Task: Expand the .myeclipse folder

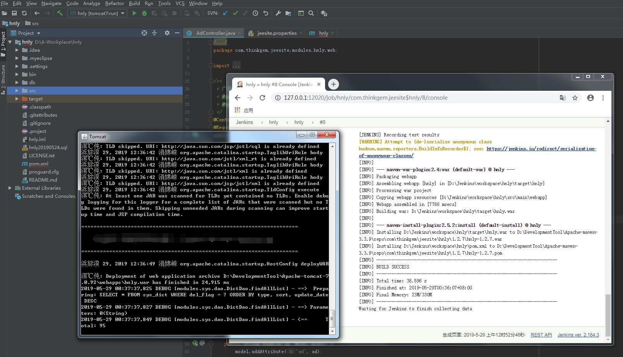Action: [x=17, y=58]
